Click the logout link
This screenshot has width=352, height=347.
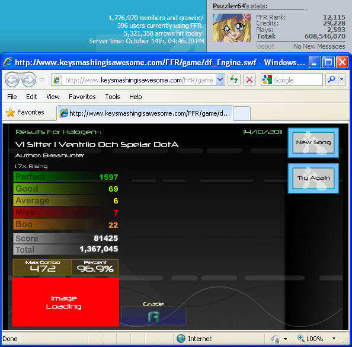tap(265, 46)
